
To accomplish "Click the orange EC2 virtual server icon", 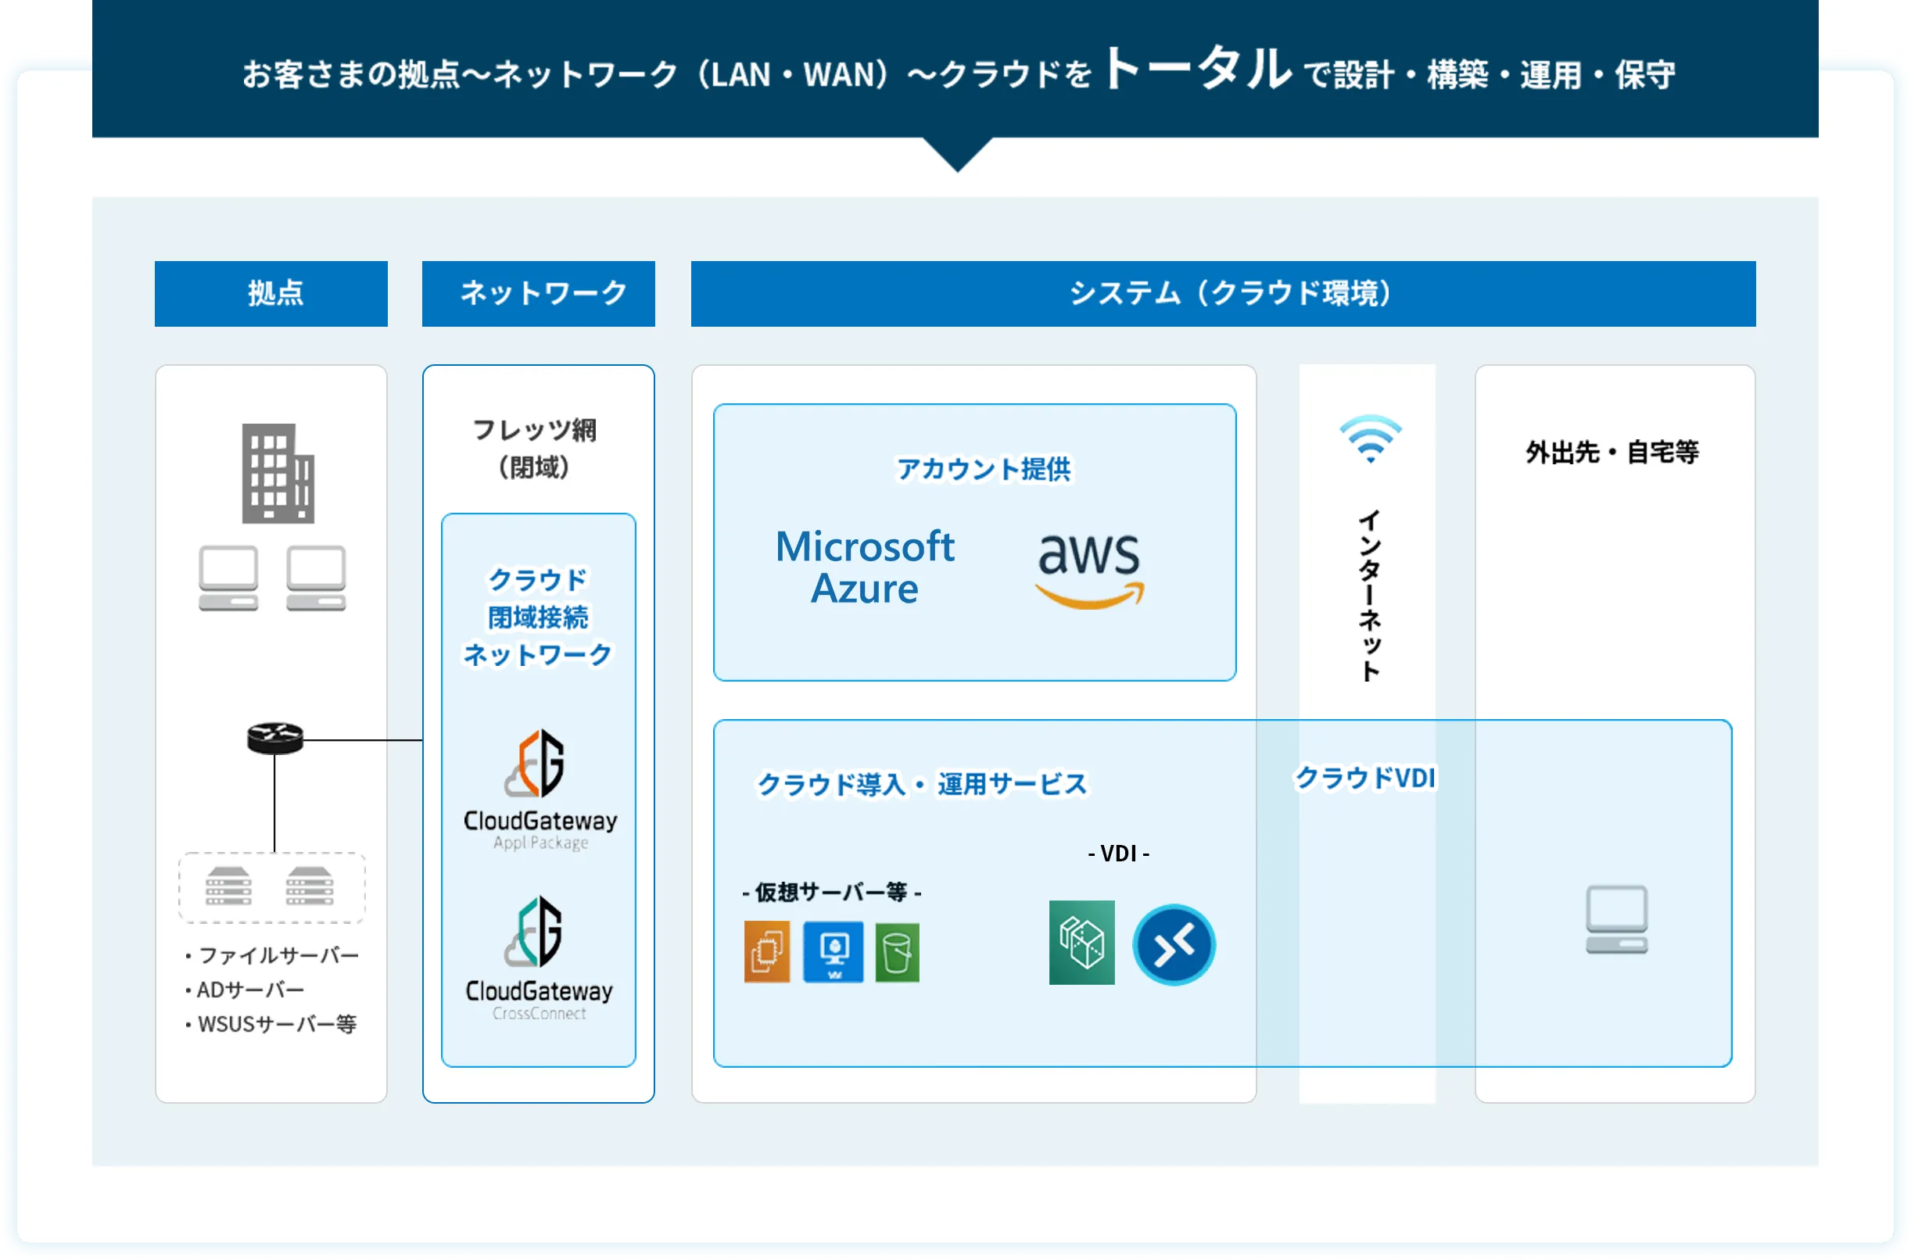I will (766, 951).
